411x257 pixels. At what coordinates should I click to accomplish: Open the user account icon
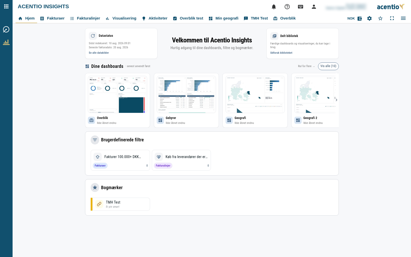314,7
